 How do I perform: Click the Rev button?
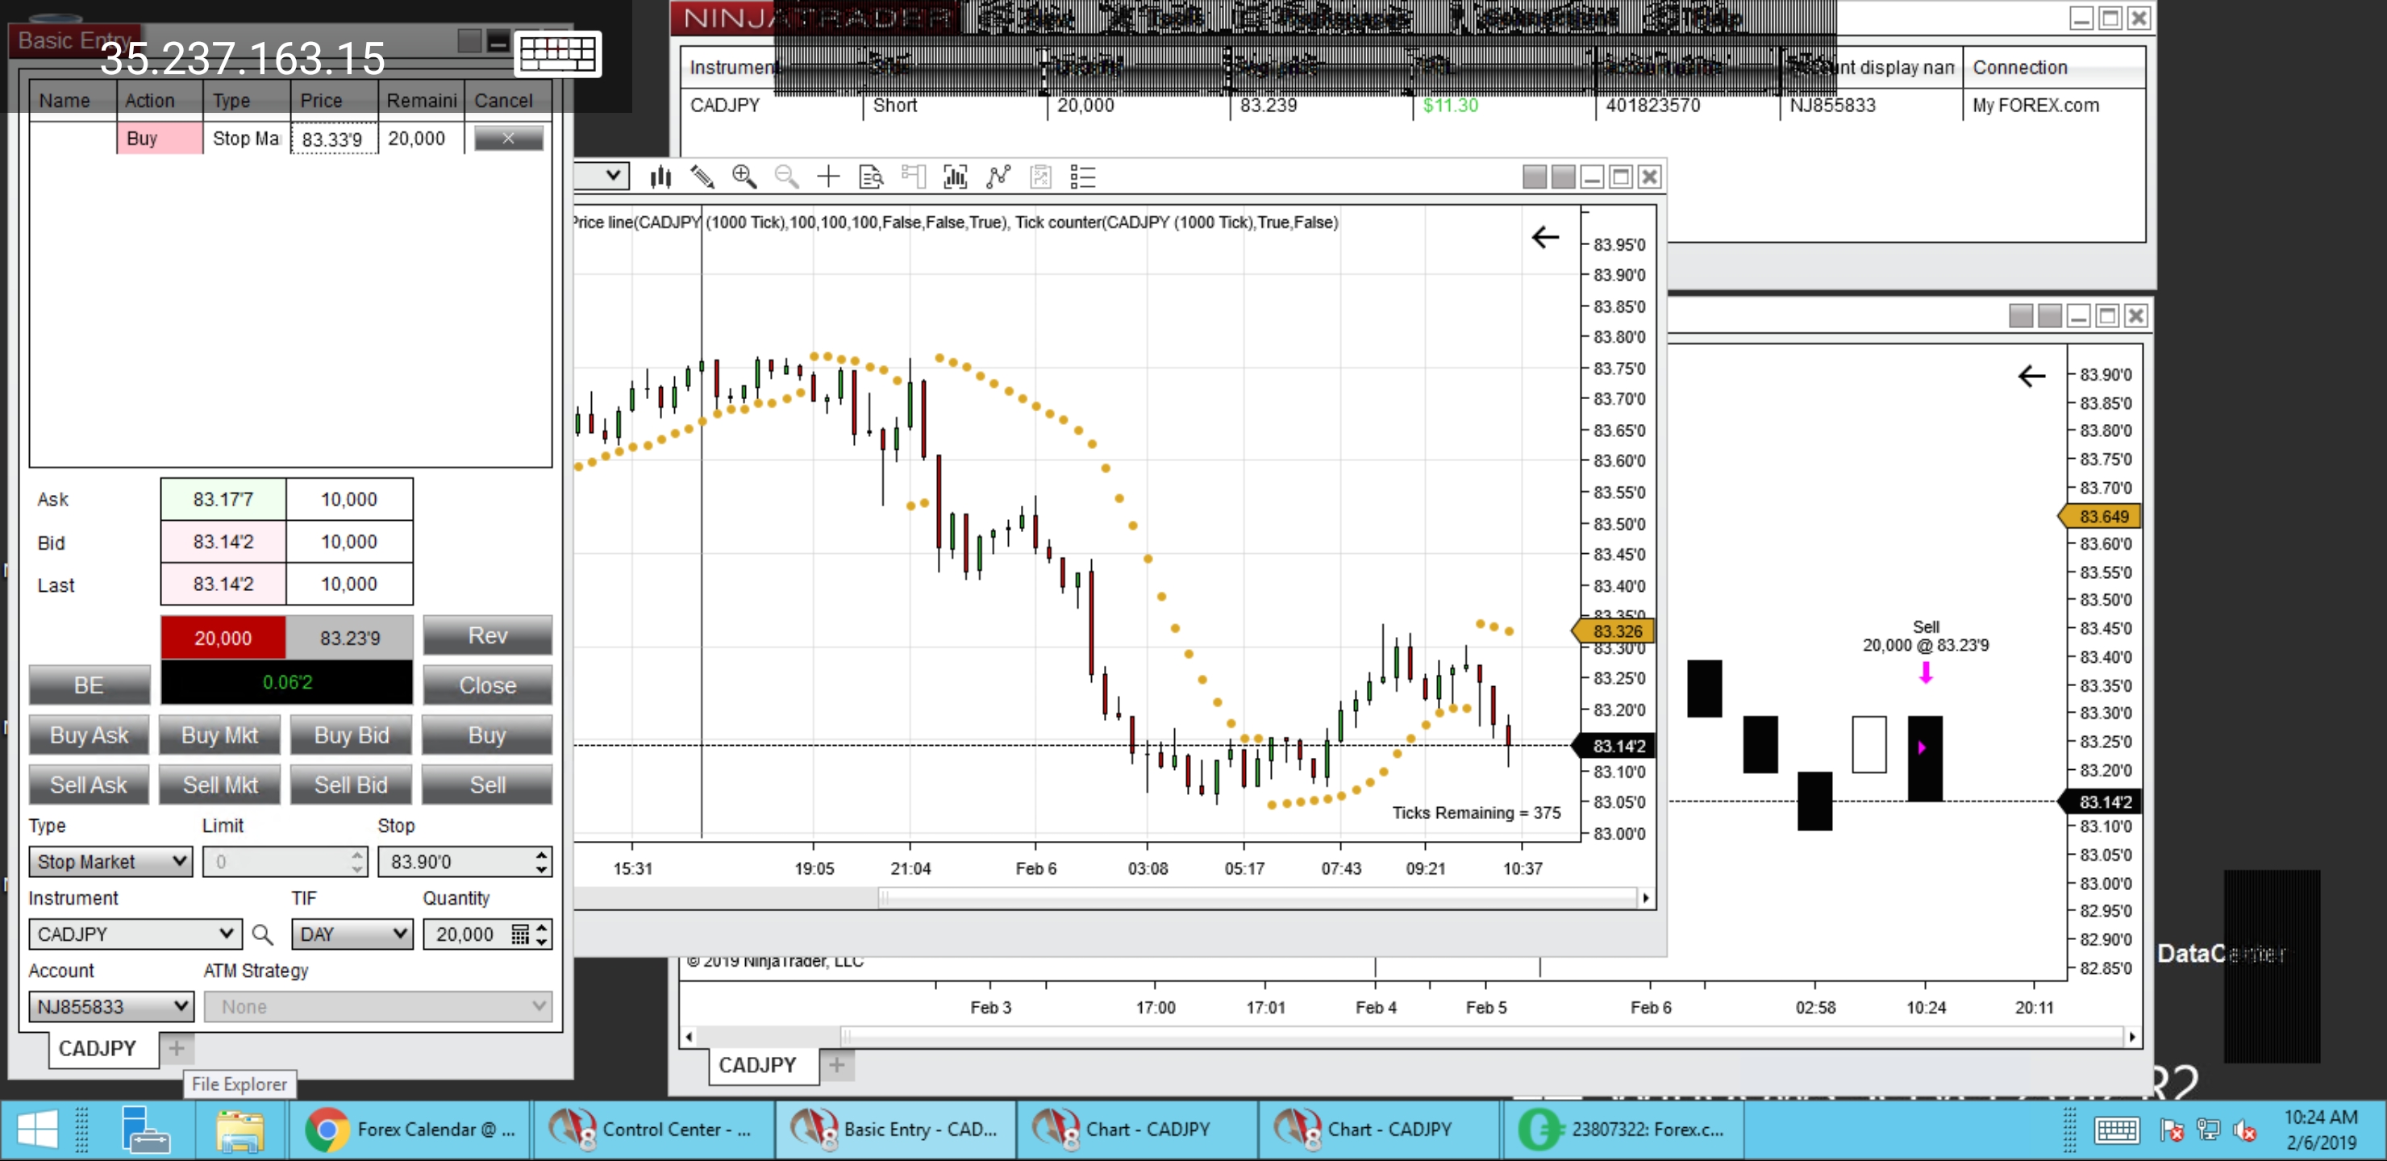487,635
